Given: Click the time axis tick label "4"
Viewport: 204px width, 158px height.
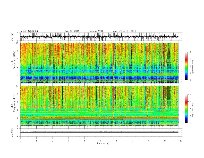Looking at the screenshot, I should [84, 141].
